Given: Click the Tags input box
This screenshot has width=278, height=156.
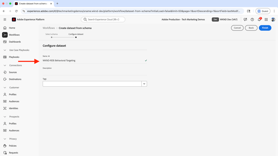Looking at the screenshot, I should tap(92, 84).
